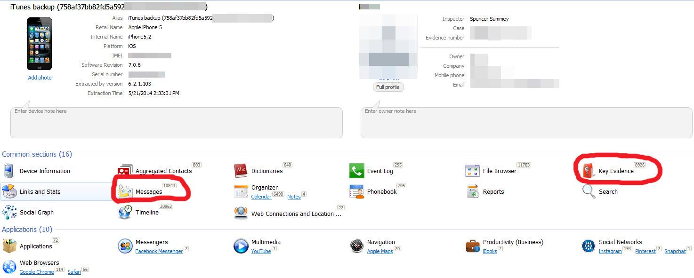This screenshot has width=694, height=278.
Task: Open the Timeline clock icon
Action: click(x=125, y=212)
